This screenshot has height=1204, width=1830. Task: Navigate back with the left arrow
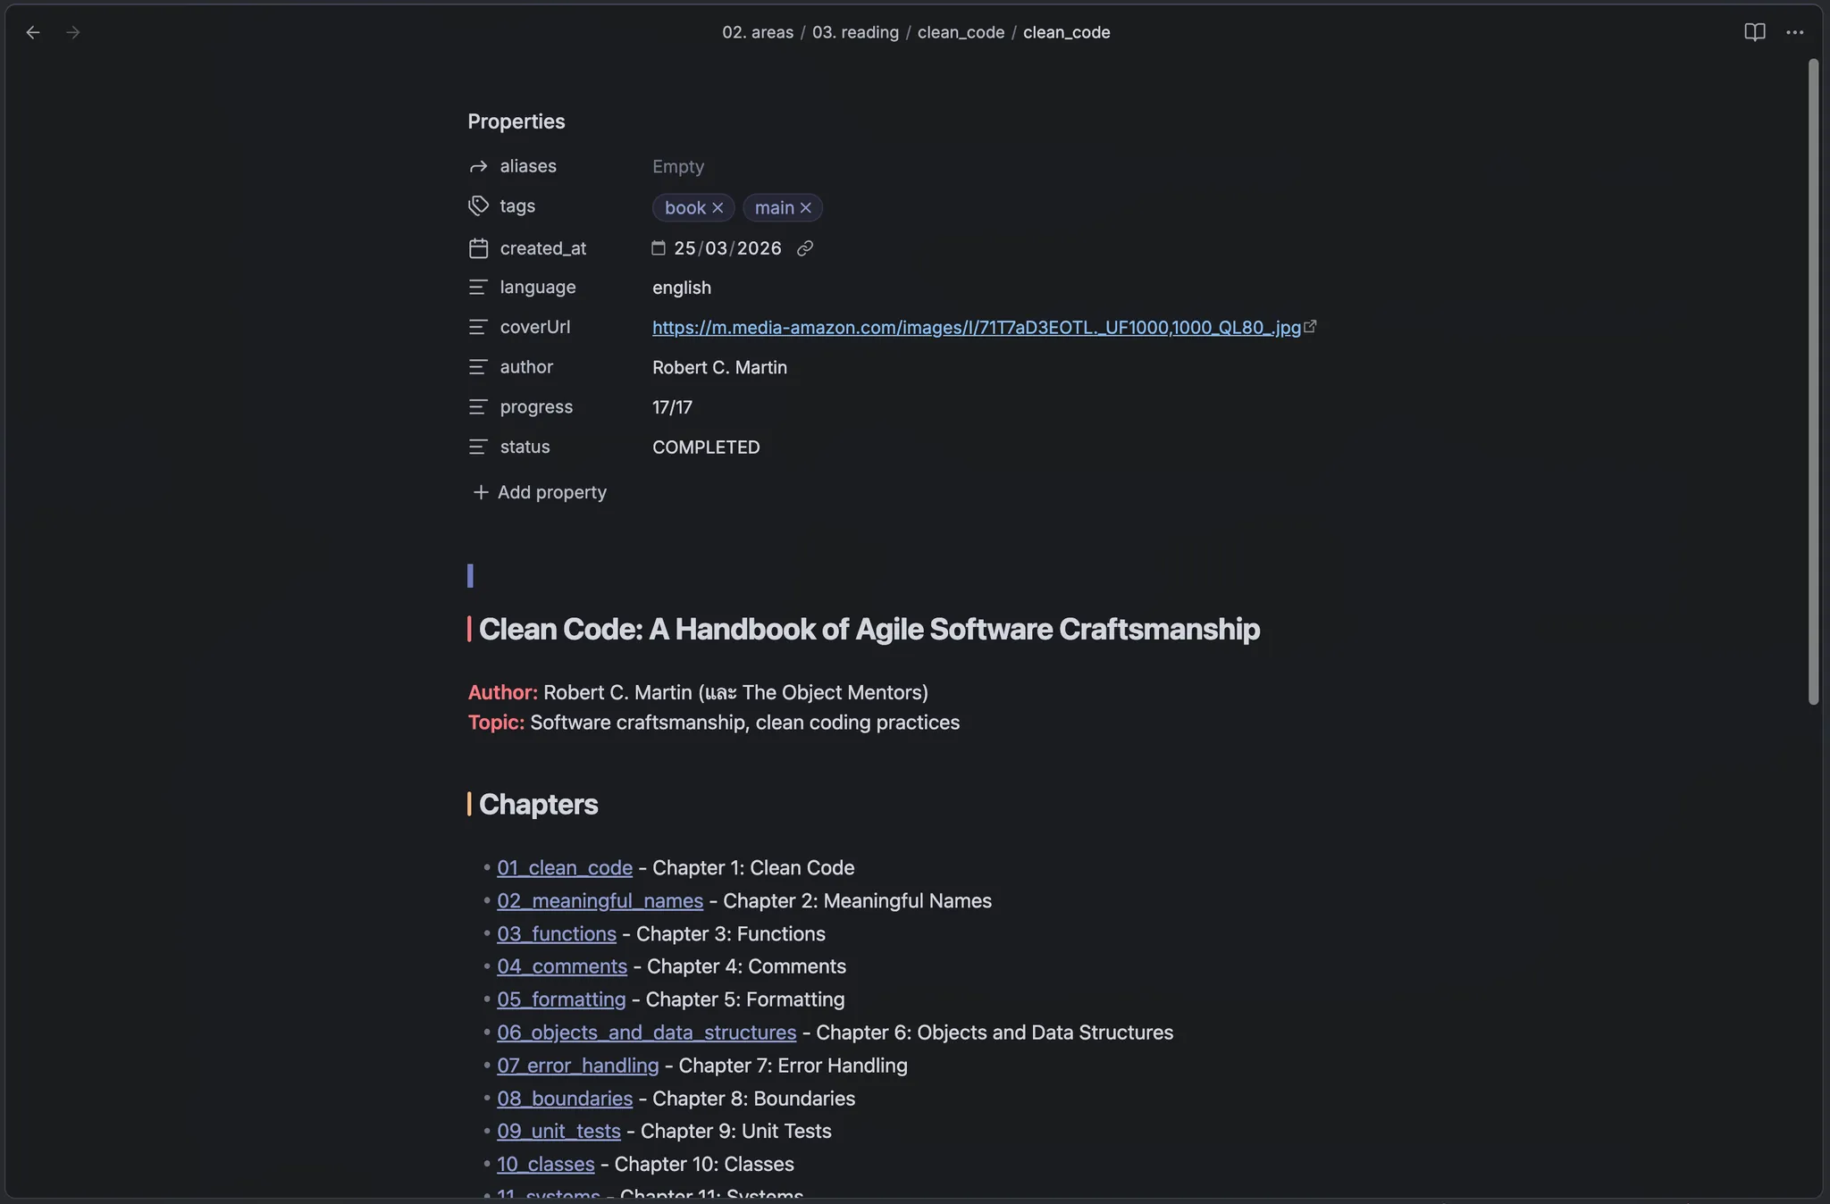33,33
